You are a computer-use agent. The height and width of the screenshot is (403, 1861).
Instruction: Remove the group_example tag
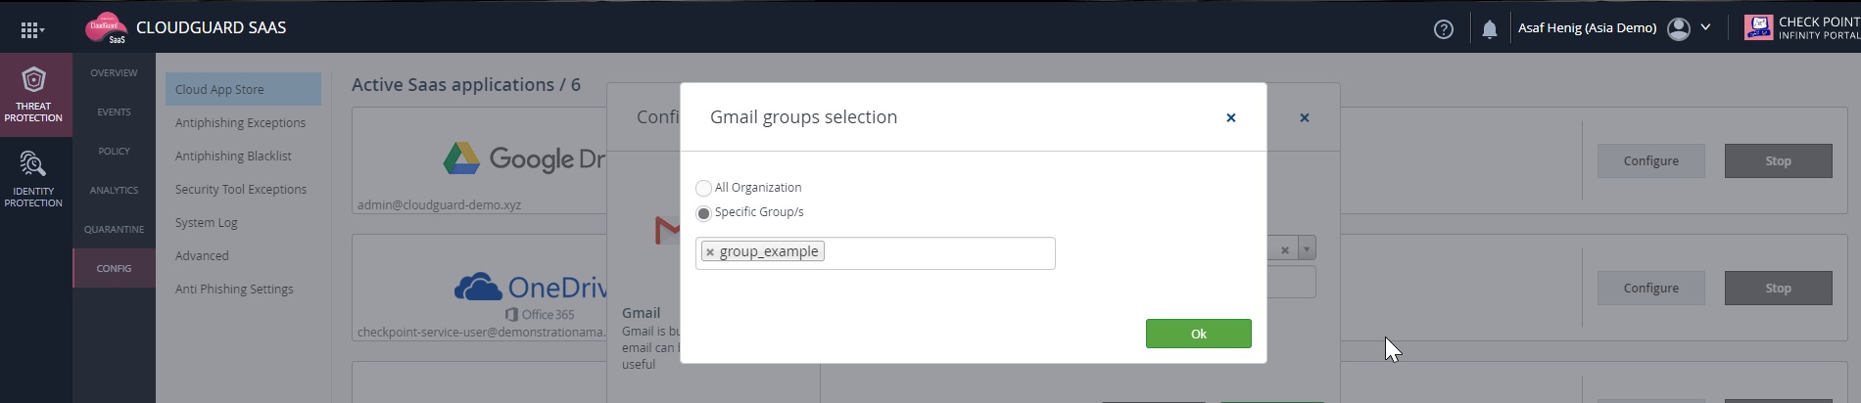[710, 252]
